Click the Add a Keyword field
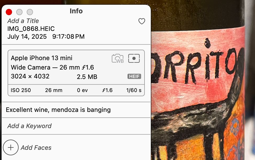 point(29,126)
